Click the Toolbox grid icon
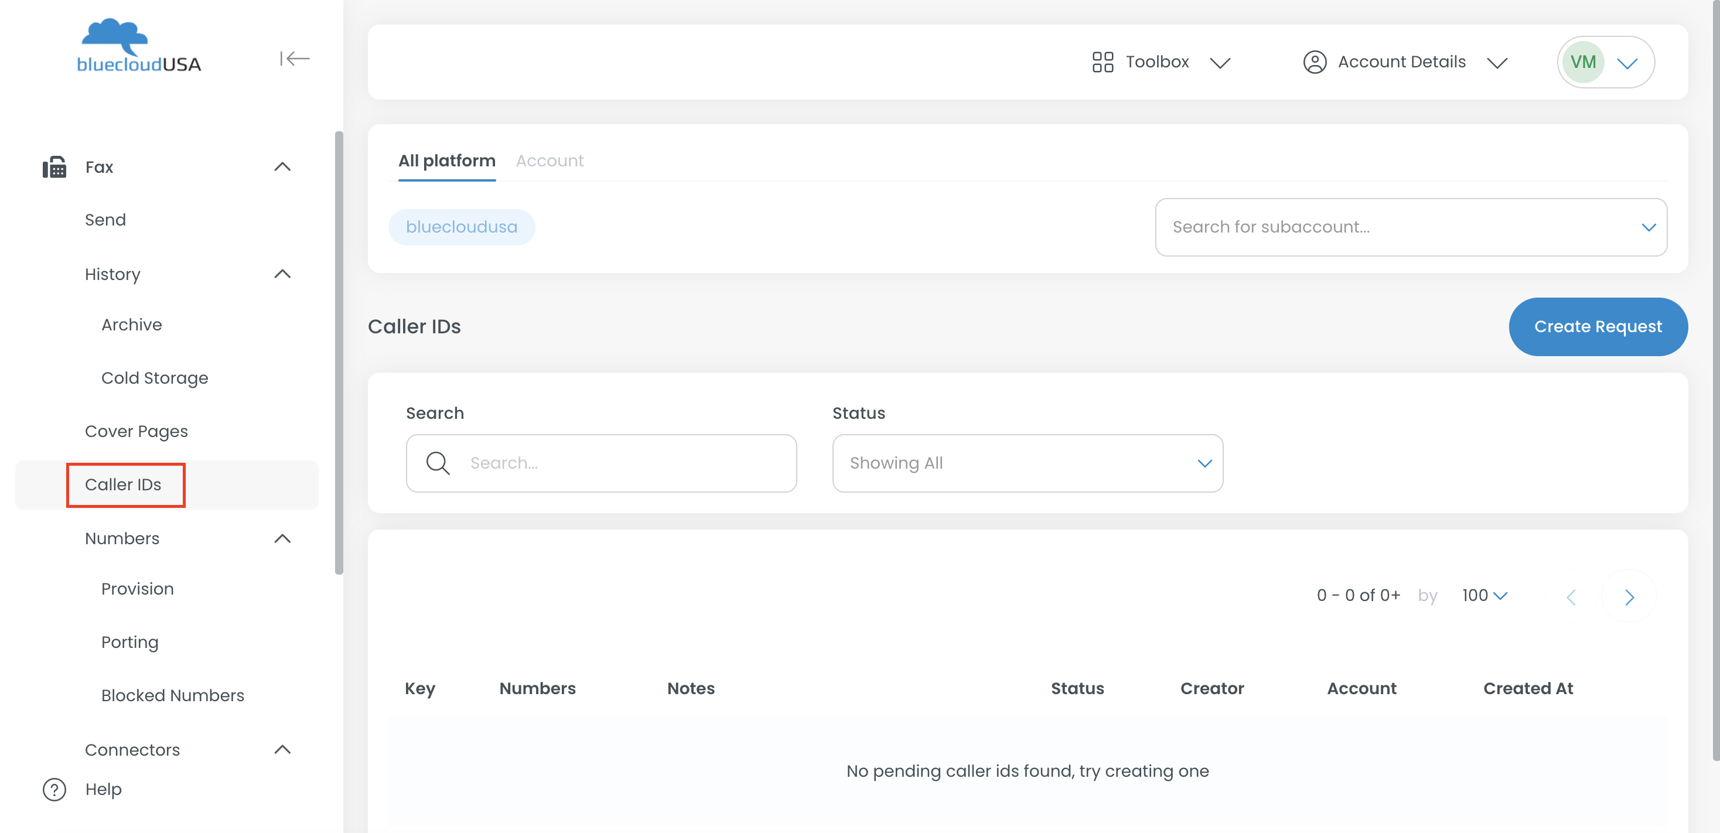The width and height of the screenshot is (1720, 833). pos(1103,62)
